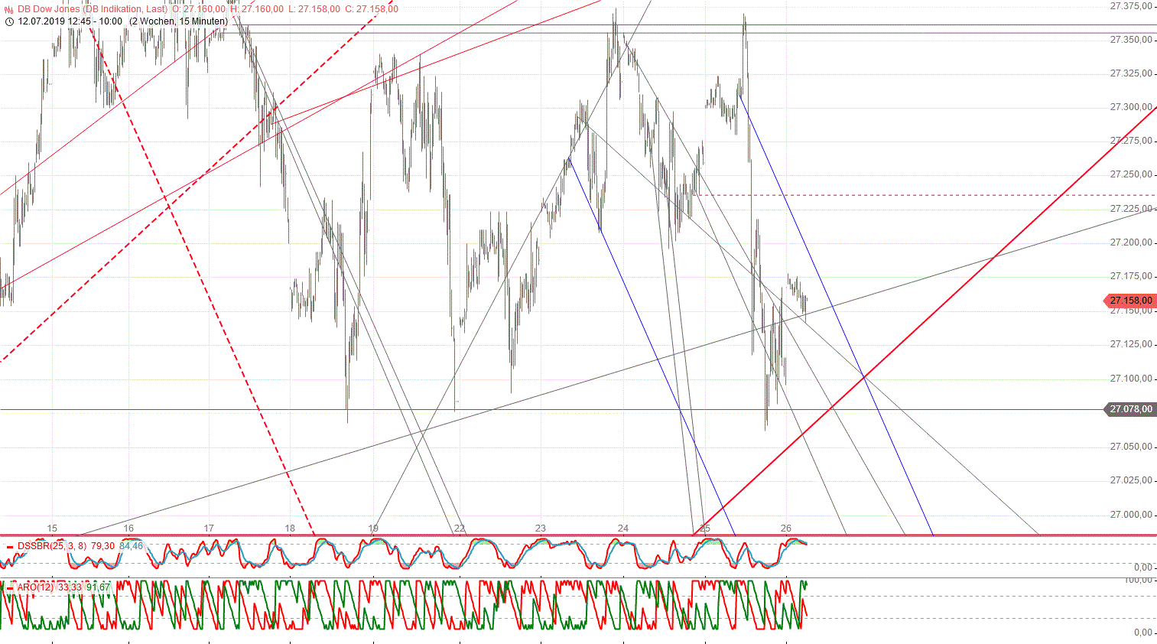Click the DSSBR red value 79,30
The height and width of the screenshot is (644, 1157).
(x=102, y=546)
